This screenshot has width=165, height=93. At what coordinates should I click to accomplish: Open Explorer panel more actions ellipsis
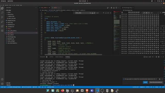click(x=36, y=8)
